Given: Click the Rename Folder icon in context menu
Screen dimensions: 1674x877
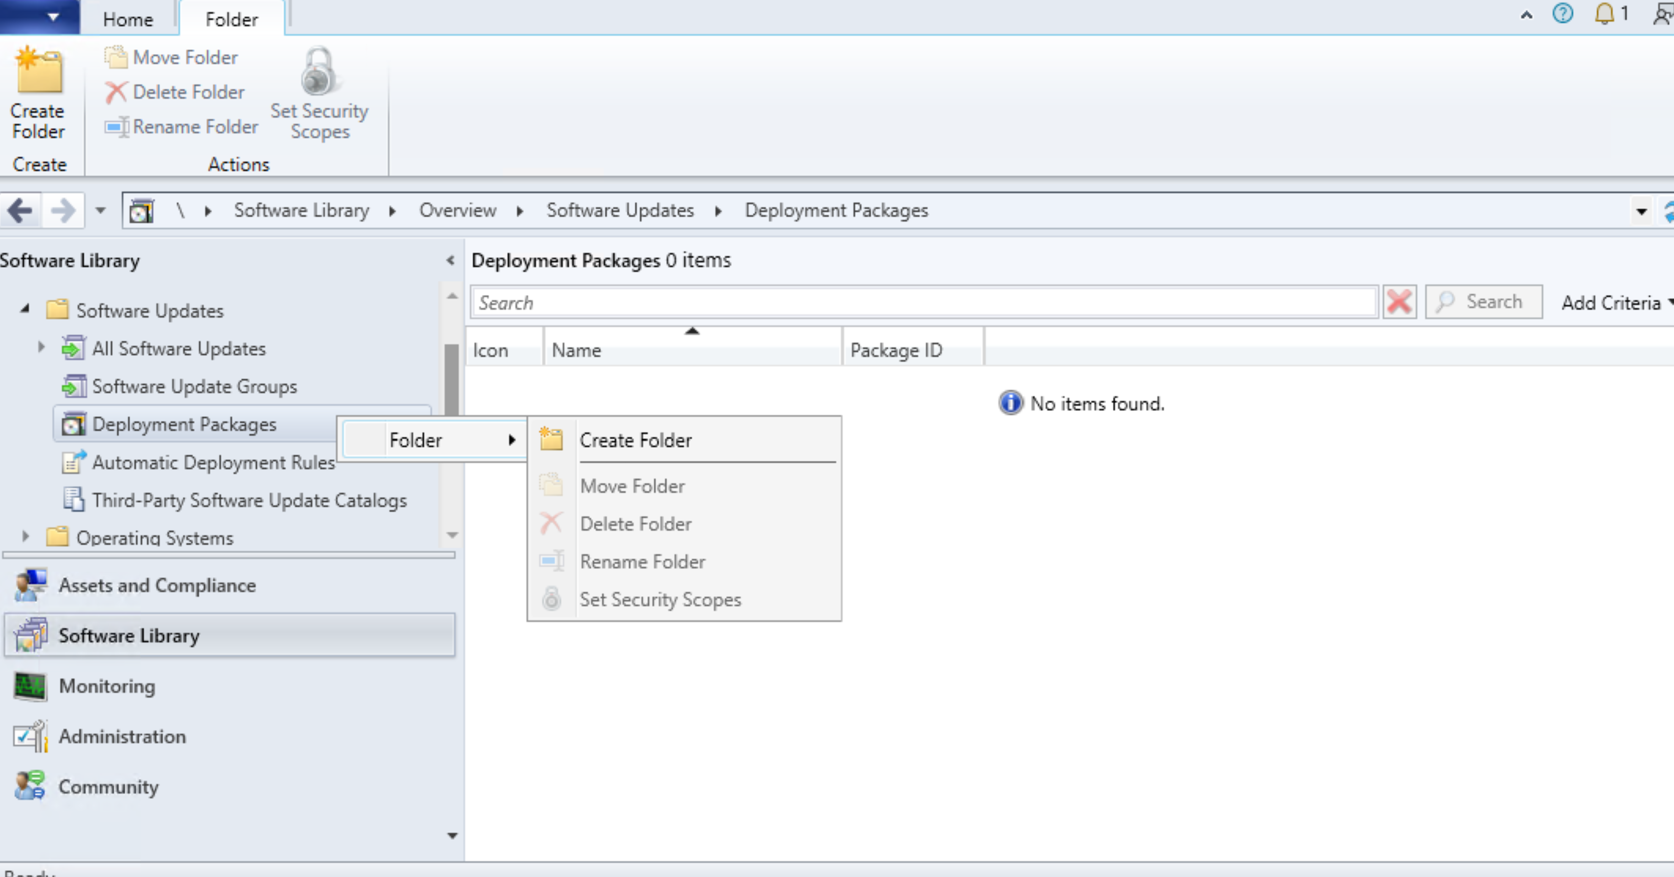Looking at the screenshot, I should click(x=551, y=562).
